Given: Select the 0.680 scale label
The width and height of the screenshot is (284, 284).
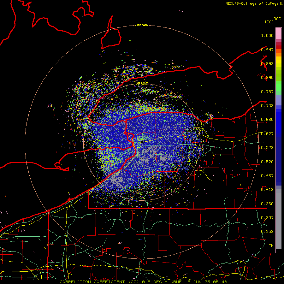Looking at the screenshot, I should 267,120.
